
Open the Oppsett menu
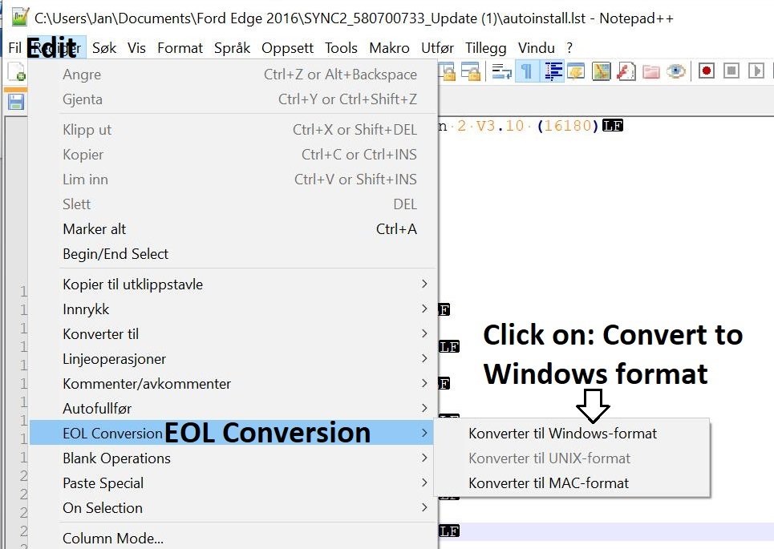(x=287, y=48)
